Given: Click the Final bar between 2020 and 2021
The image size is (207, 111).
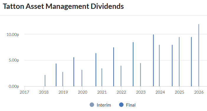Looking at the screenshot, I should coord(96,70).
